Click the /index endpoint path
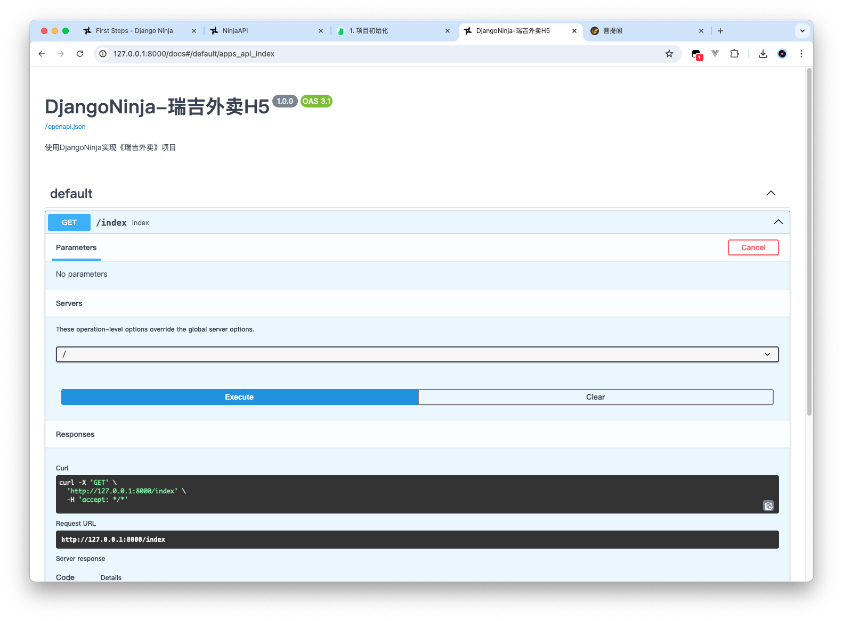 point(111,222)
